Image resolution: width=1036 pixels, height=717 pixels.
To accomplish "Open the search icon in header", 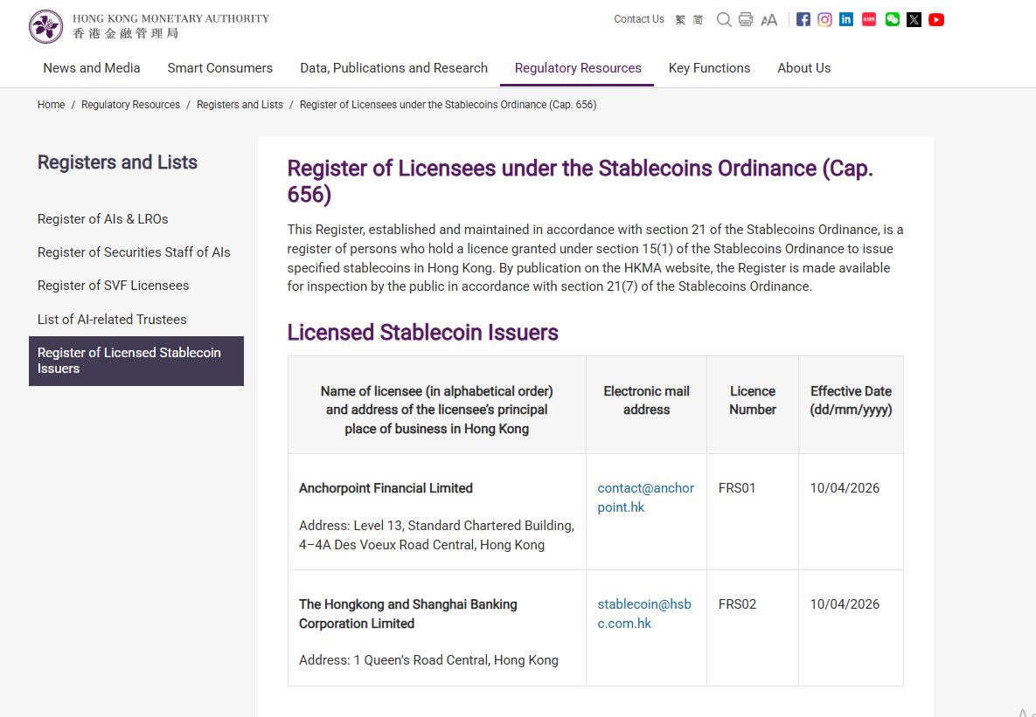I will 724,20.
